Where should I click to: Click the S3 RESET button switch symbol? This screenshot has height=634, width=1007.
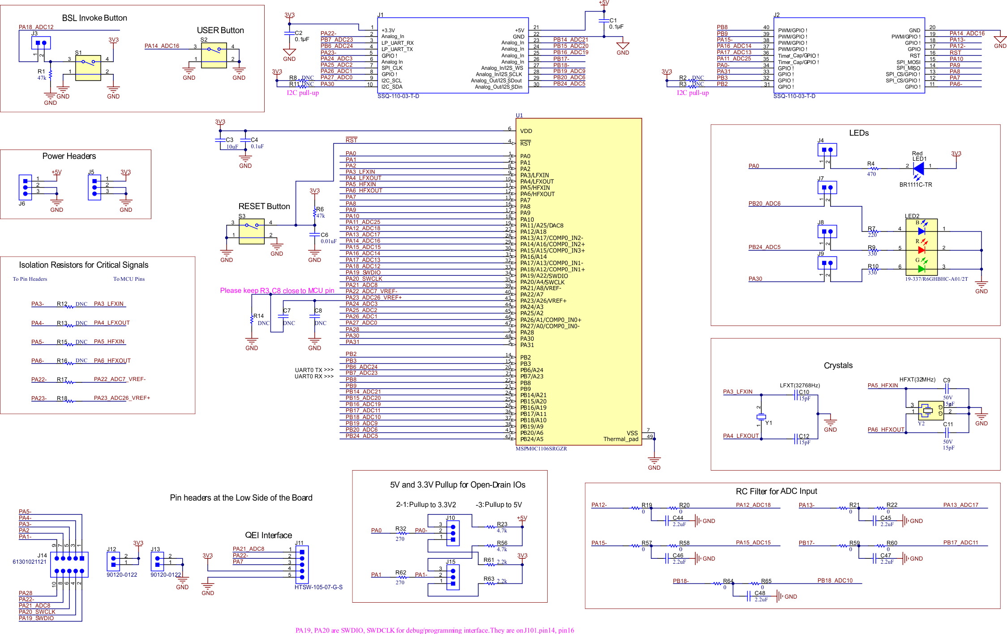pyautogui.click(x=251, y=231)
